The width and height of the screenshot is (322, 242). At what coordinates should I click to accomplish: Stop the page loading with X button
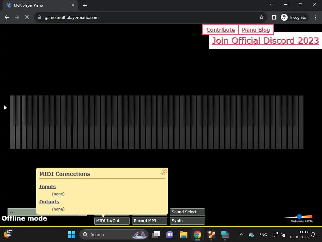[27, 18]
